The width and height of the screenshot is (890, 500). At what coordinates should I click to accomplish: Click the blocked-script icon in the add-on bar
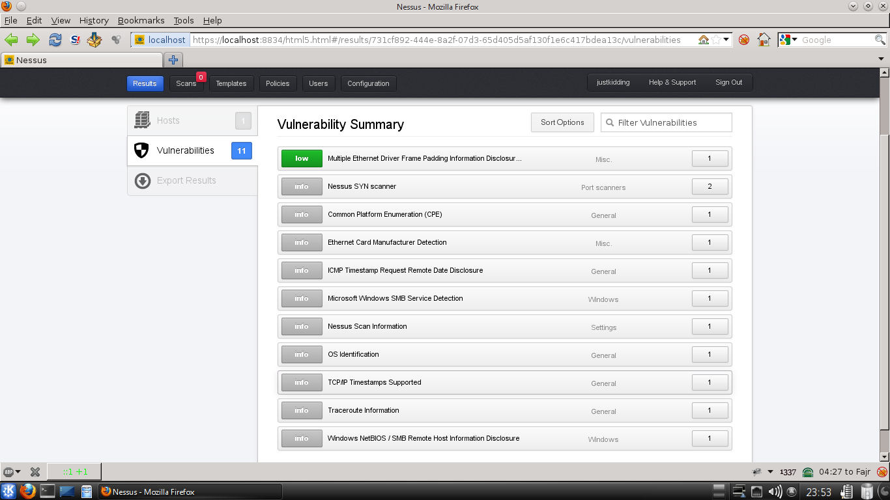882,472
